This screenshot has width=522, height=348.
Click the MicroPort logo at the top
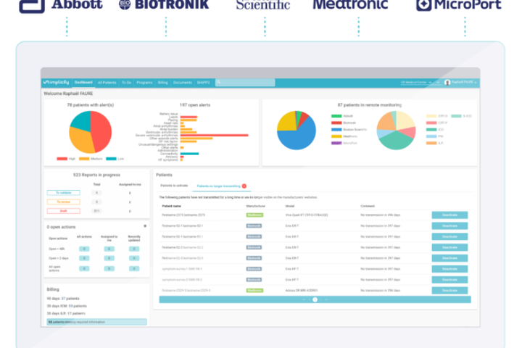point(459,5)
